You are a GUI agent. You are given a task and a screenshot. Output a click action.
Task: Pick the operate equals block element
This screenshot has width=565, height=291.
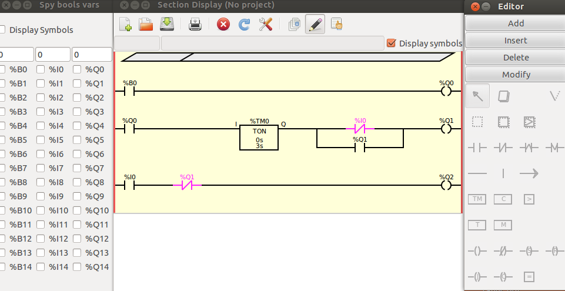pos(529,277)
